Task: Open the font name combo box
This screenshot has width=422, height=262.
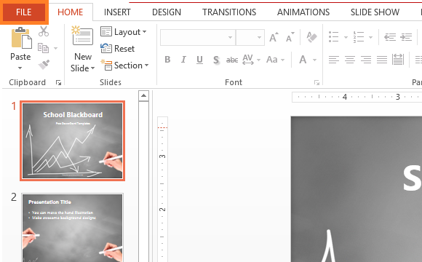Action: (198, 37)
